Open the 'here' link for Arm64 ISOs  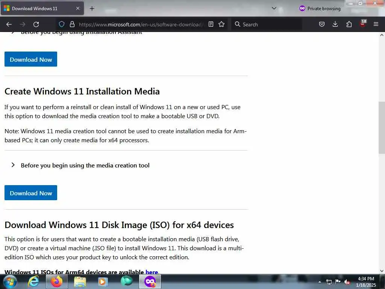coord(152,272)
